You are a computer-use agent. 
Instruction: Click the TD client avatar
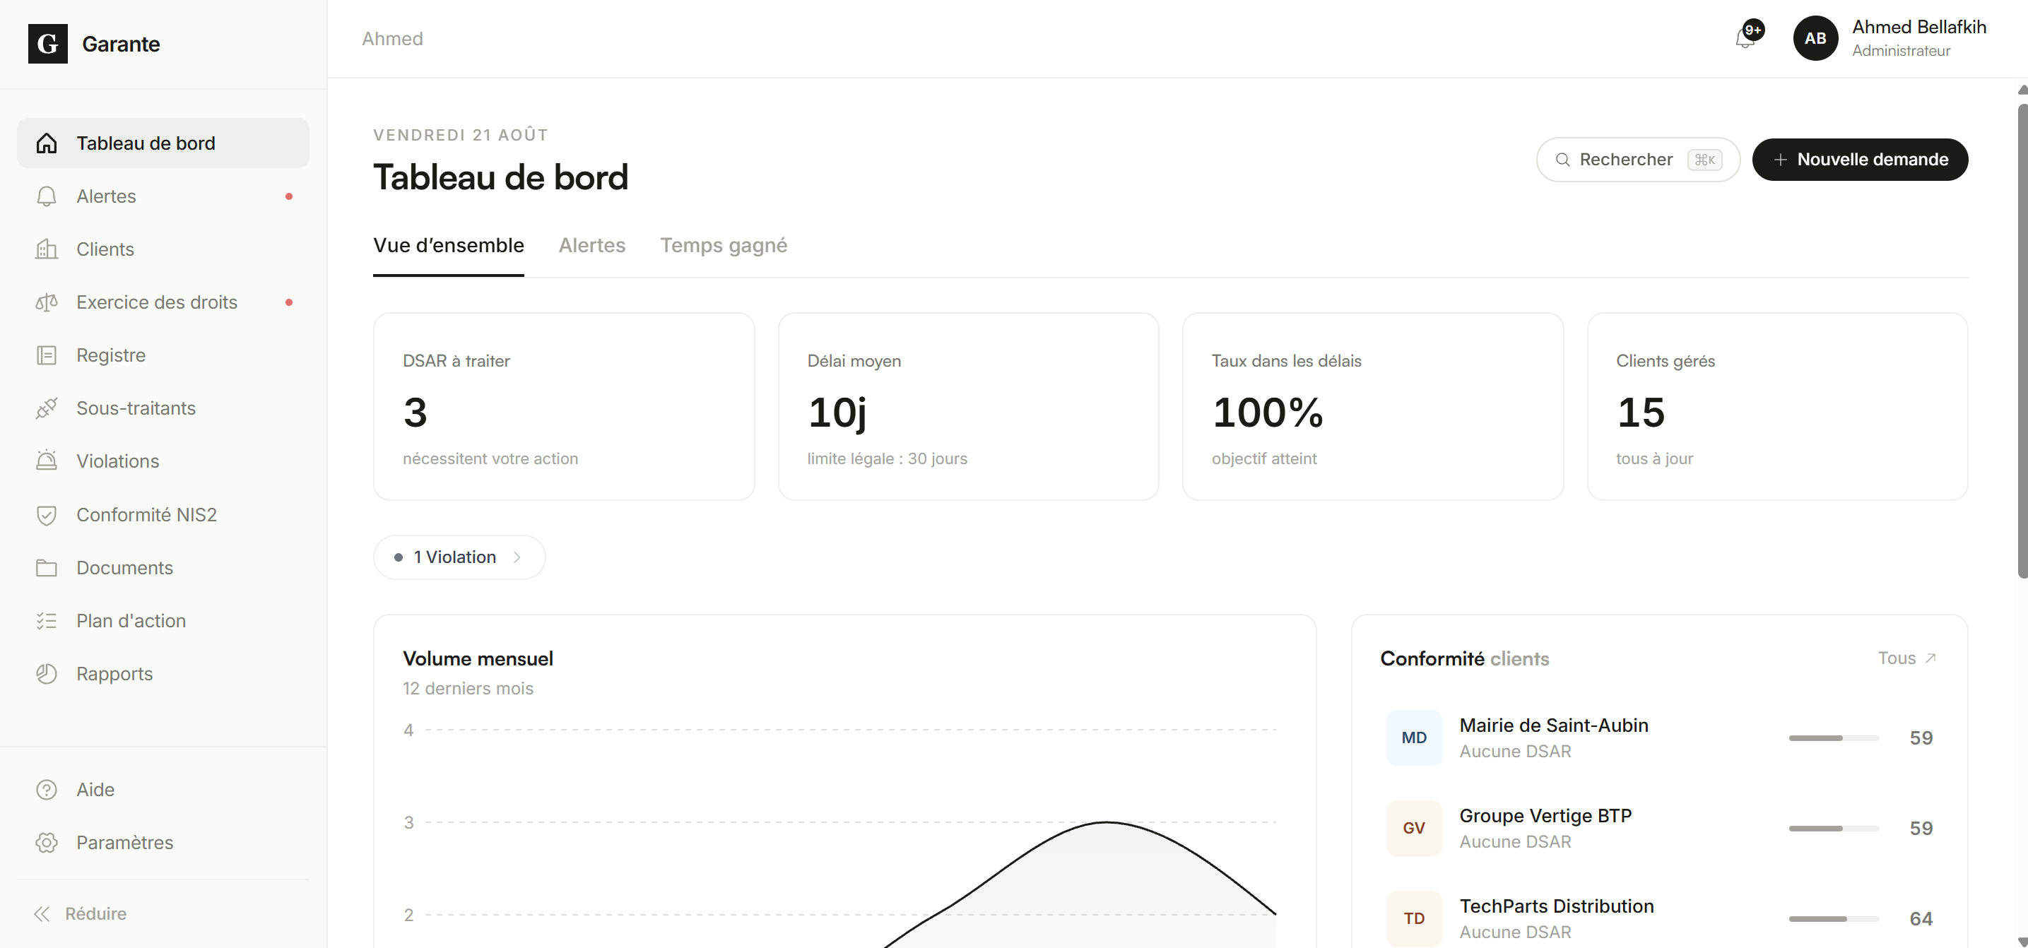[x=1414, y=919]
